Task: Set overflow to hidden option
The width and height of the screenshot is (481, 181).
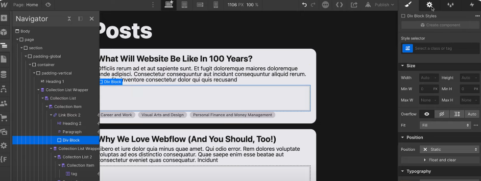Action: pyautogui.click(x=442, y=114)
